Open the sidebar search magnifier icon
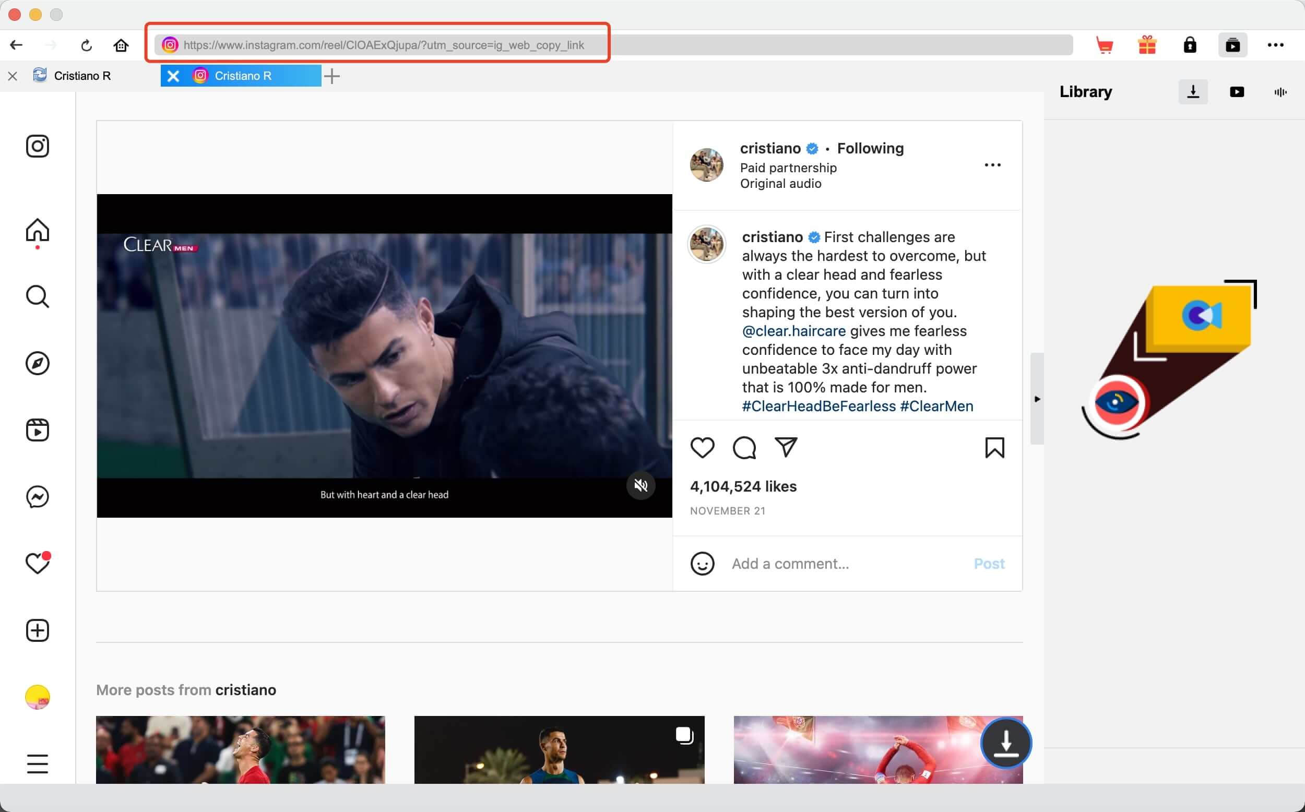The width and height of the screenshot is (1305, 812). pos(38,296)
